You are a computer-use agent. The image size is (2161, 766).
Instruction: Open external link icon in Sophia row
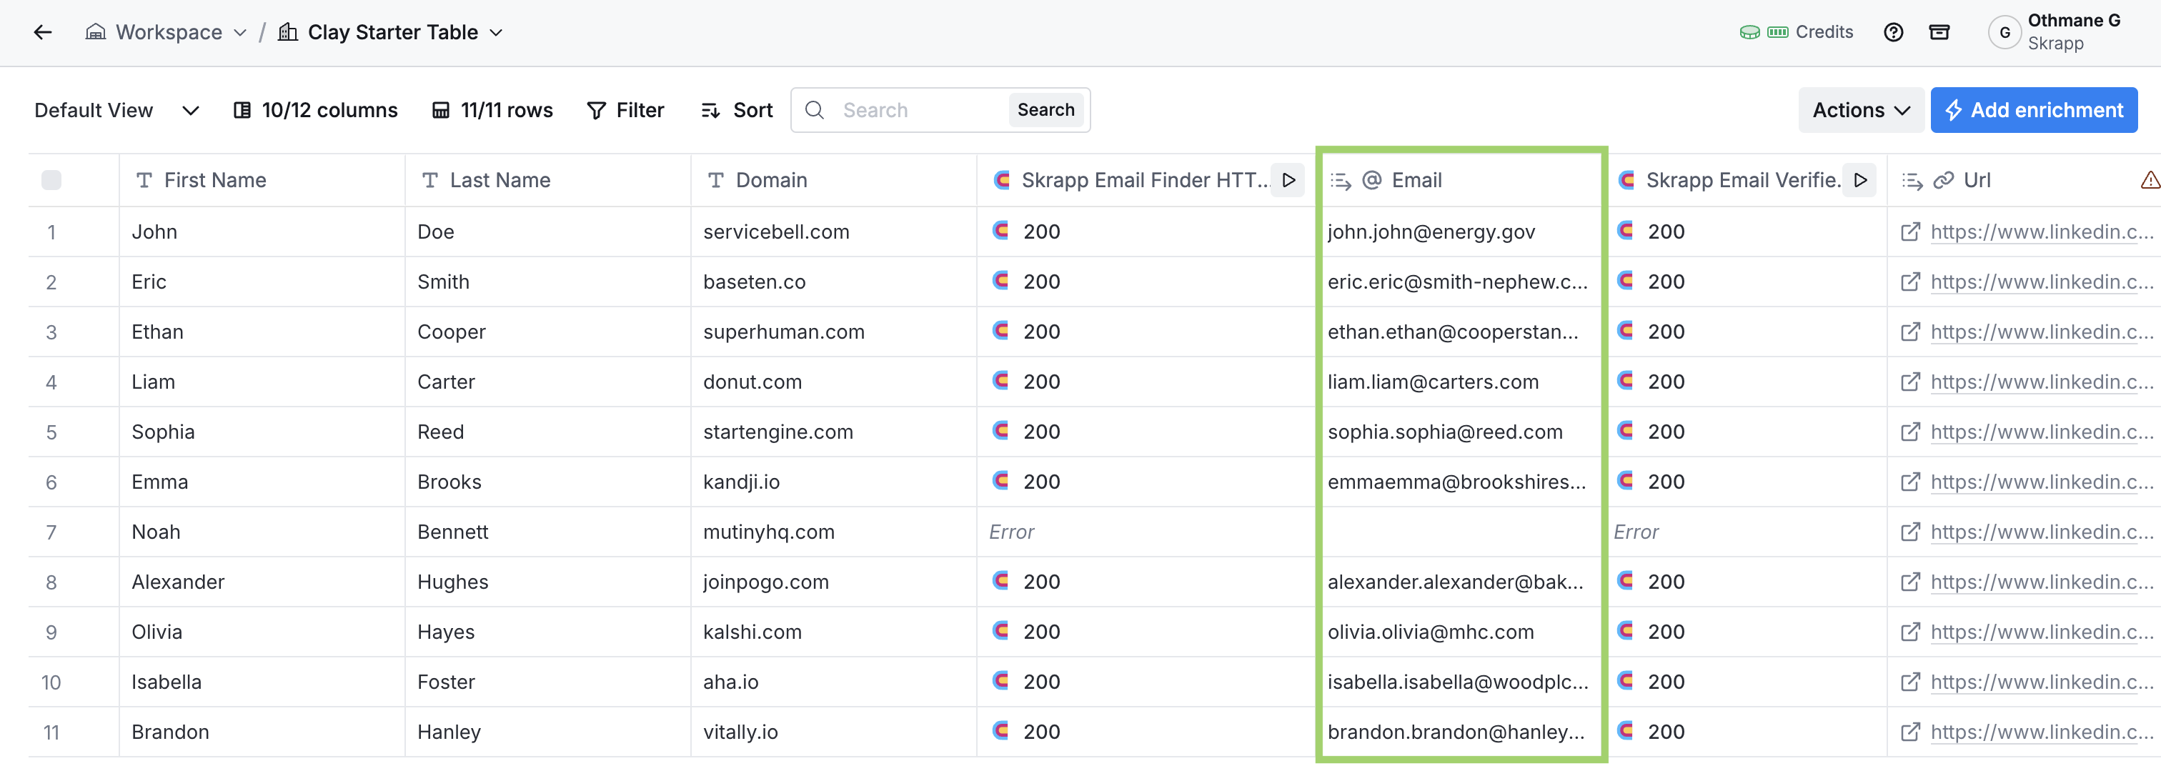(1910, 433)
